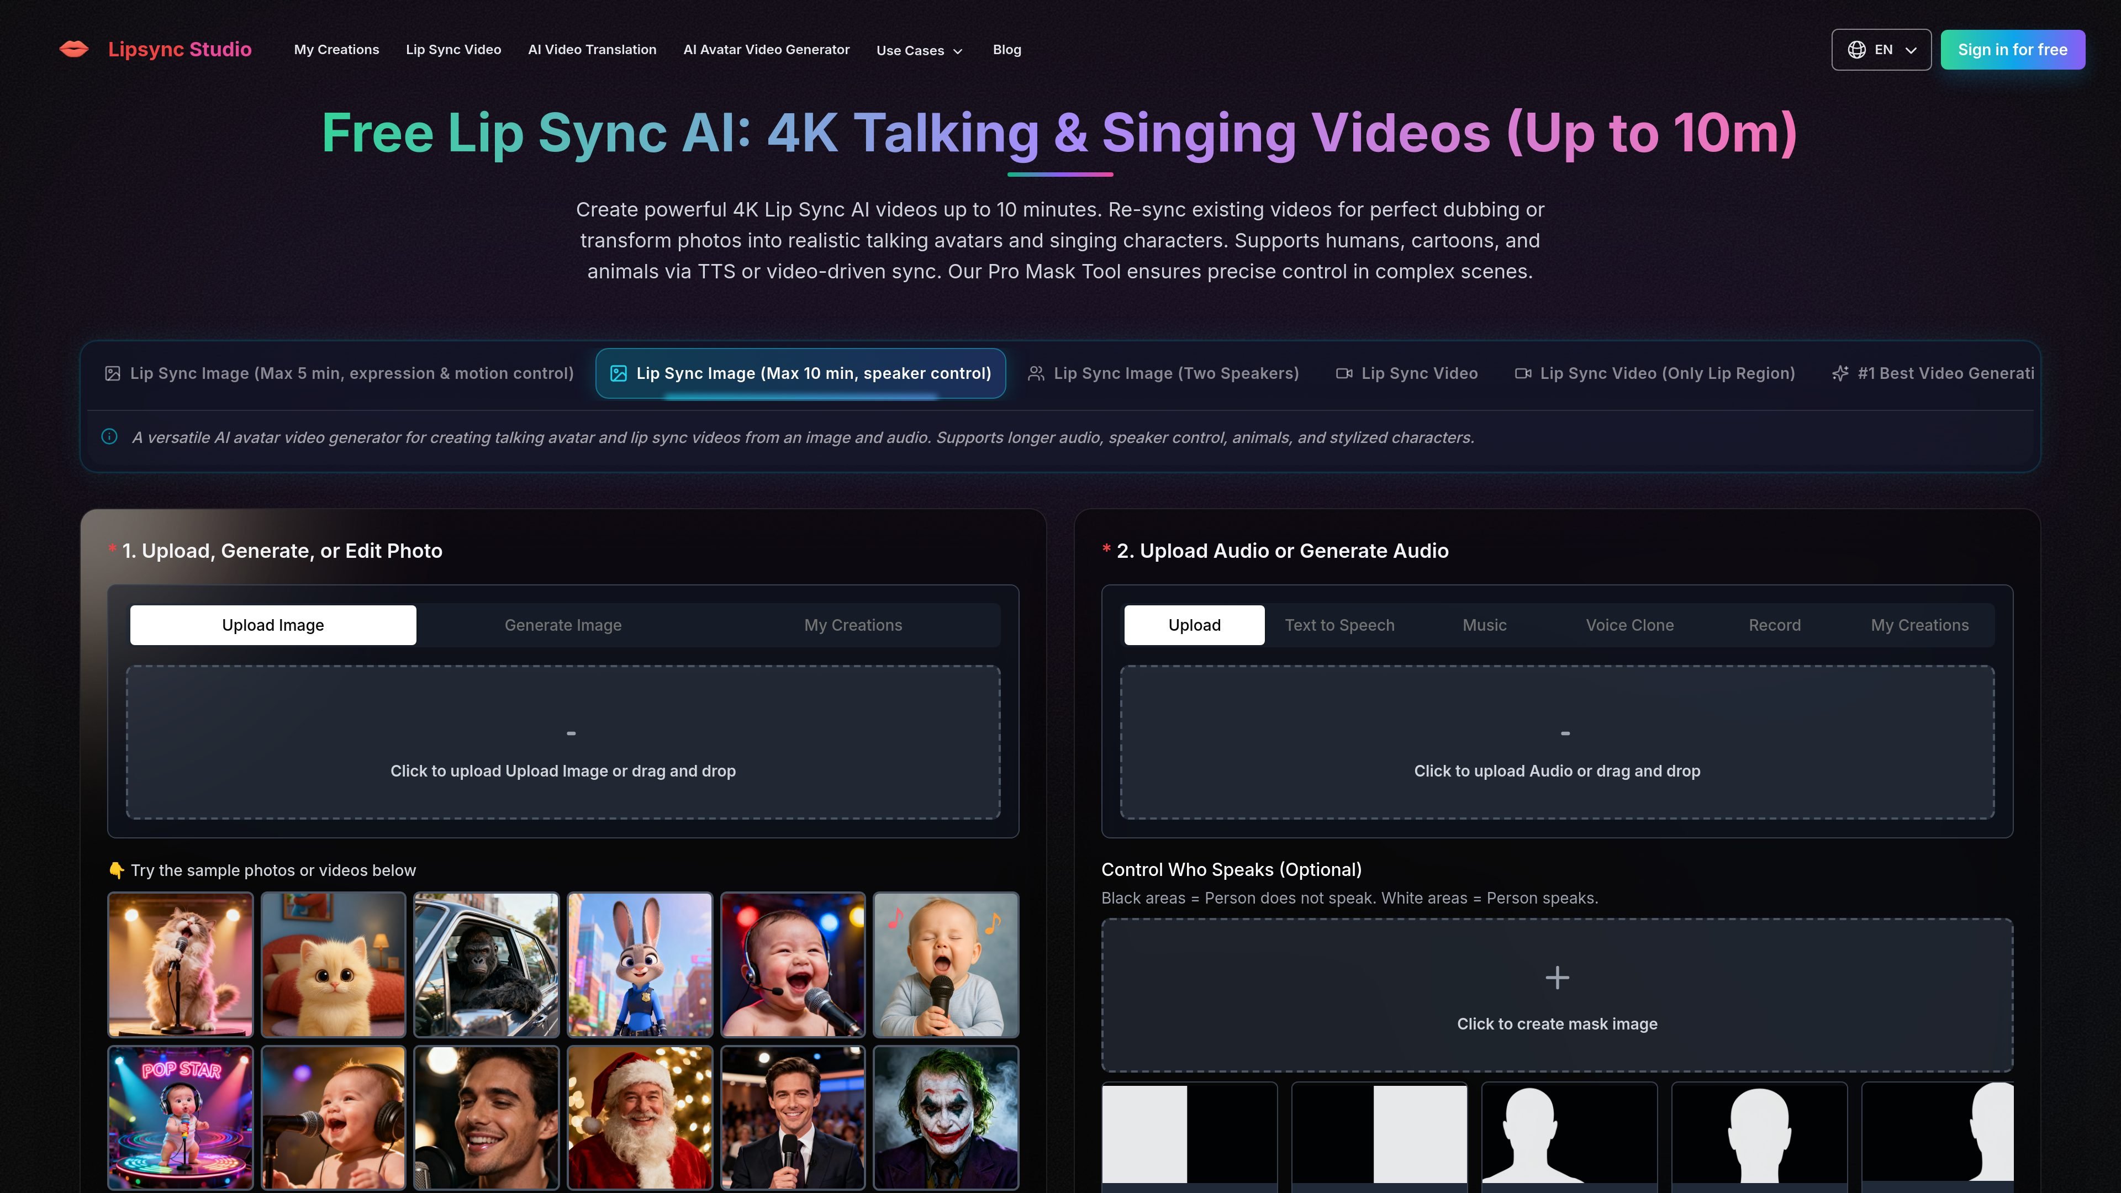Choose the Santa Claus sample photo
Viewport: 2121px width, 1193px height.
point(640,1117)
